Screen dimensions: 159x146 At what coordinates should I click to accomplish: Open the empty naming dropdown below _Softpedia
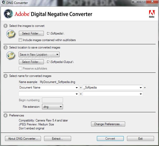point(113,94)
